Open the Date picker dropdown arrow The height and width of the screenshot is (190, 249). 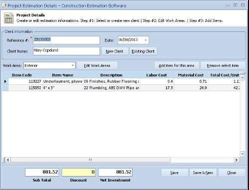(146, 40)
